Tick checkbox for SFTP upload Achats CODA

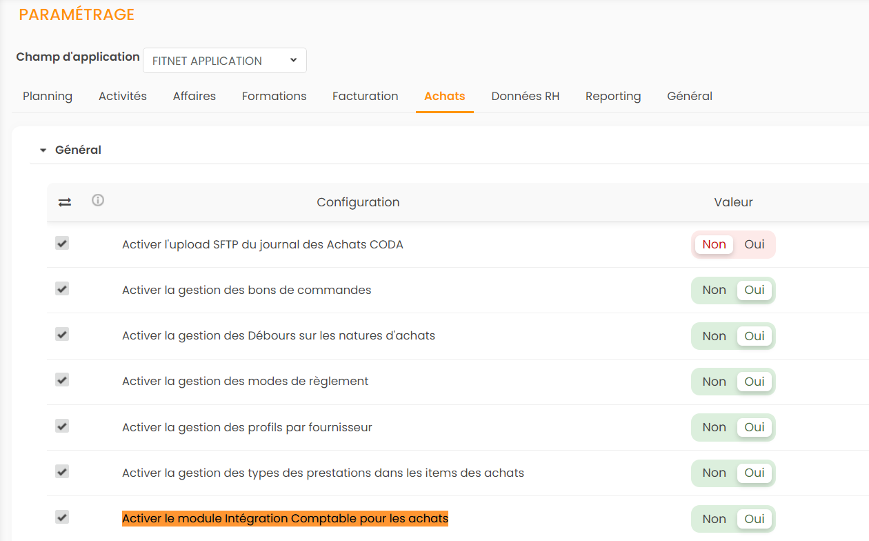62,244
